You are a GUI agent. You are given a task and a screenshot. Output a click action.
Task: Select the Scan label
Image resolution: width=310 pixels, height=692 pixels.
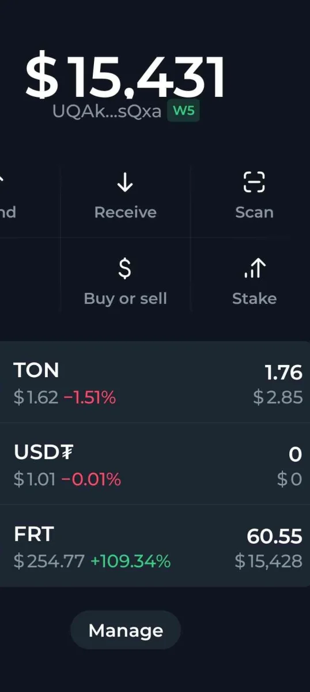(x=254, y=212)
